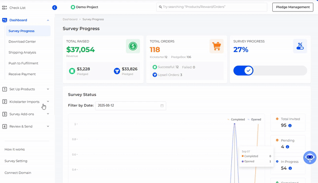This screenshot has width=318, height=183.
Task: Click the green dollar Total Raised icon
Action: coord(133,46)
